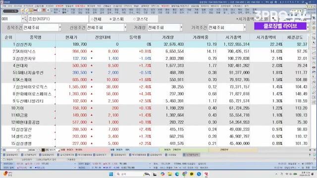
Task: Select the 코스피 radio button
Action: pos(110,19)
